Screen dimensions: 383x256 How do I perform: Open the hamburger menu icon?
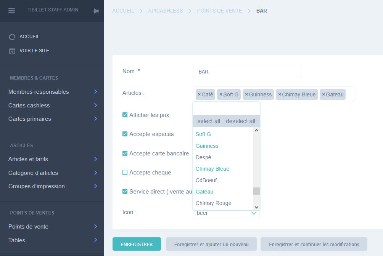[x=11, y=11]
